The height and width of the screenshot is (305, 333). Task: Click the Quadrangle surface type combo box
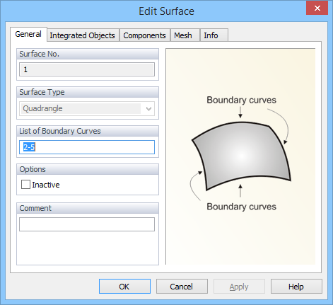(87, 109)
